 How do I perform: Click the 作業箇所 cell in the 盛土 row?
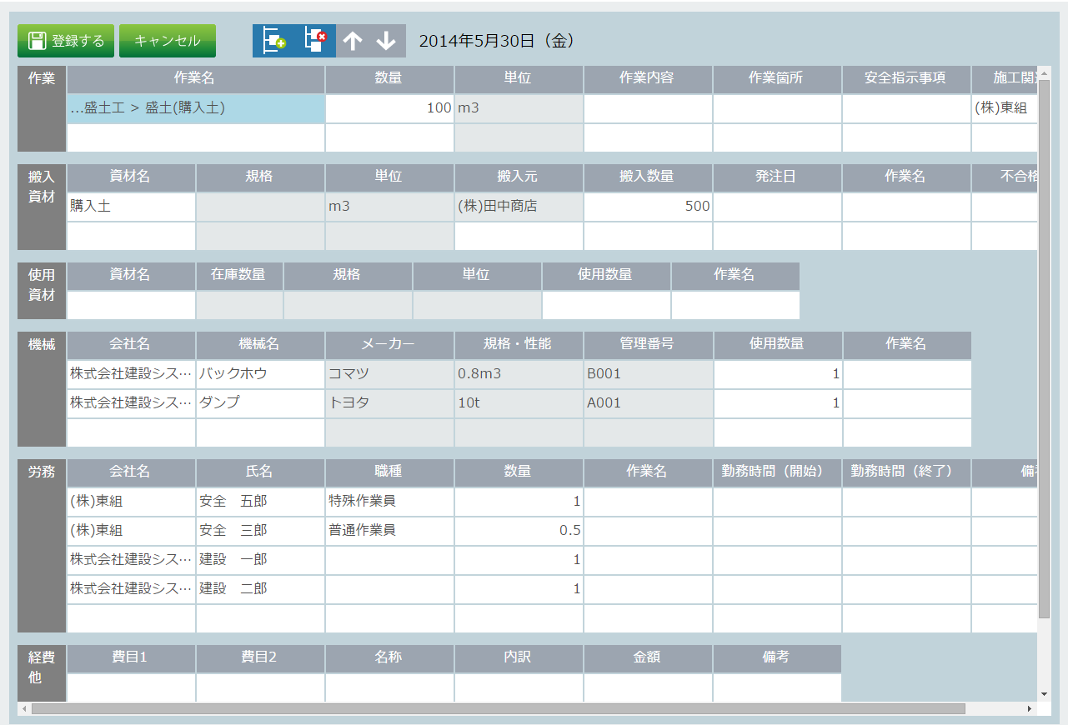point(777,108)
